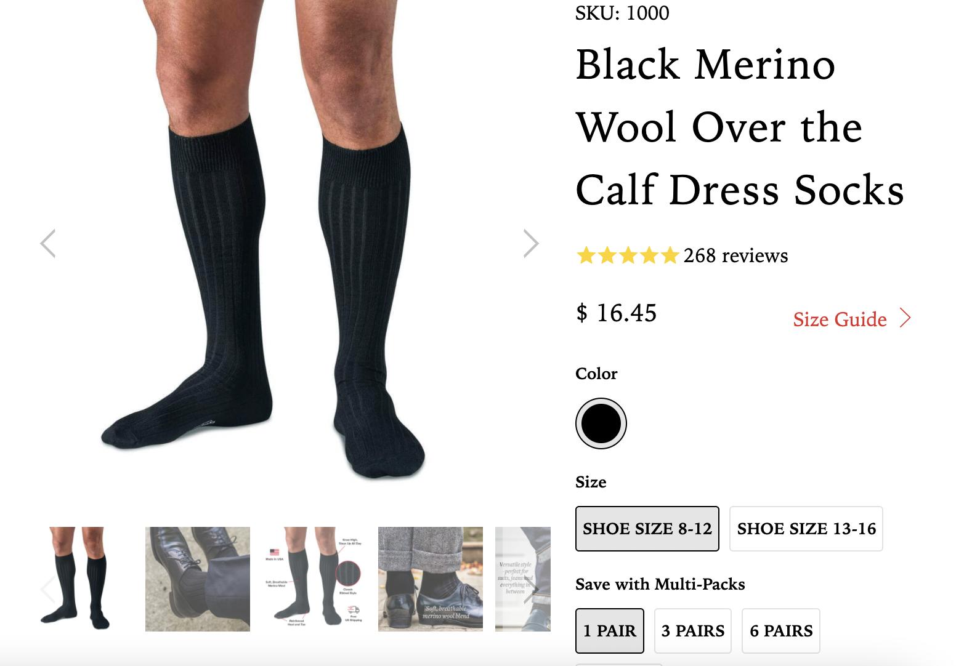Show the first thumbnail of socks on legs
This screenshot has width=972, height=666.
click(x=76, y=579)
